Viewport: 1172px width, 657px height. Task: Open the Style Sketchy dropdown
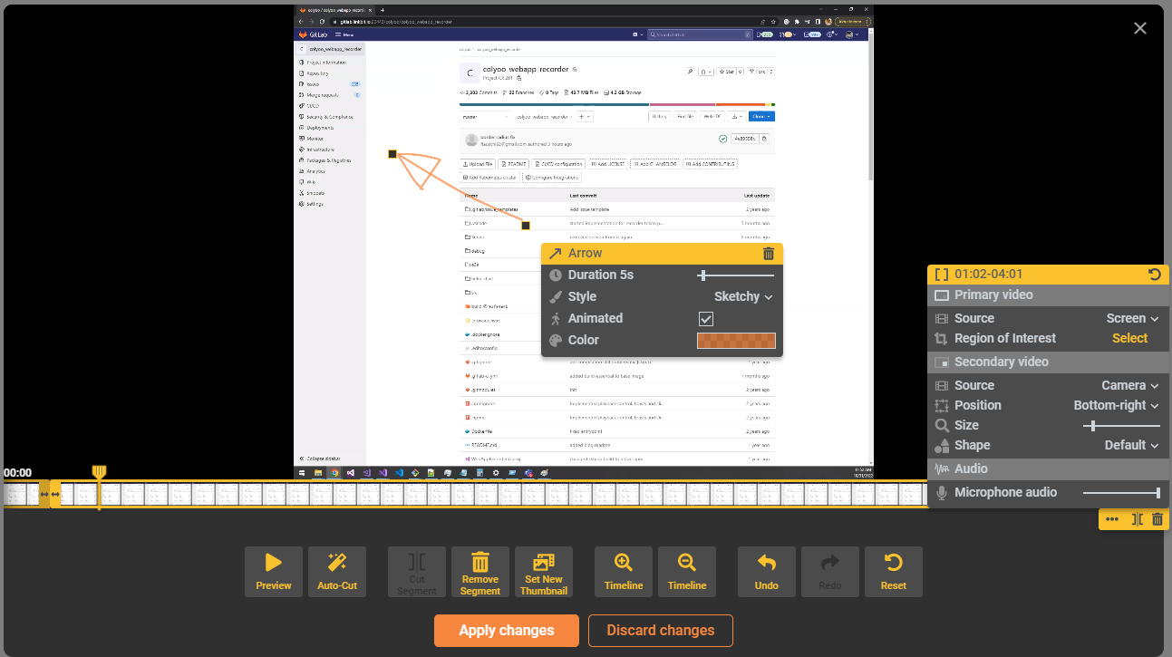[x=743, y=296]
